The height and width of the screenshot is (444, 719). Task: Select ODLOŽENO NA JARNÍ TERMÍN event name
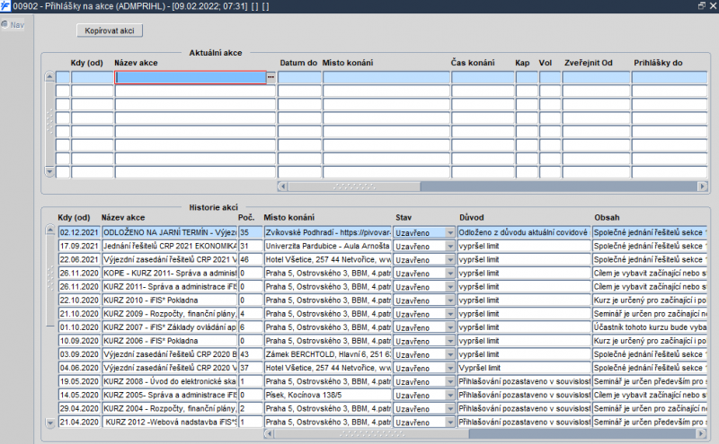pos(169,232)
